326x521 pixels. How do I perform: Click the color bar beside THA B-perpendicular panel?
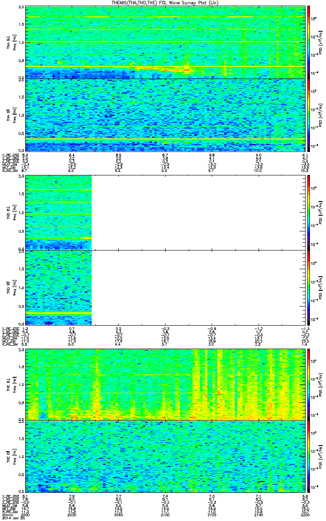tap(309, 42)
